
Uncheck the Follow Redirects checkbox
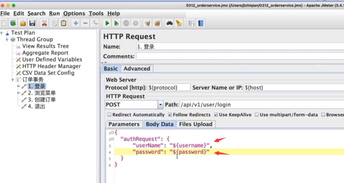[170, 115]
